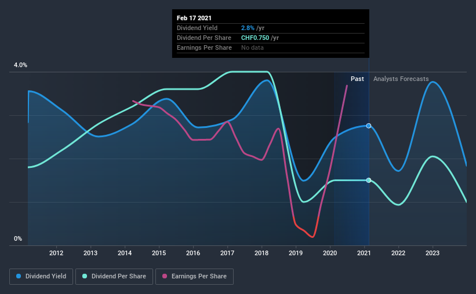This screenshot has width=476, height=294.
Task: Click the teal Dividend Per Share legend dot
Action: click(x=85, y=276)
